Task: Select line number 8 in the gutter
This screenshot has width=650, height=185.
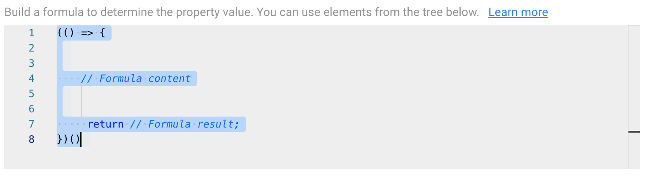Action: pyautogui.click(x=31, y=139)
